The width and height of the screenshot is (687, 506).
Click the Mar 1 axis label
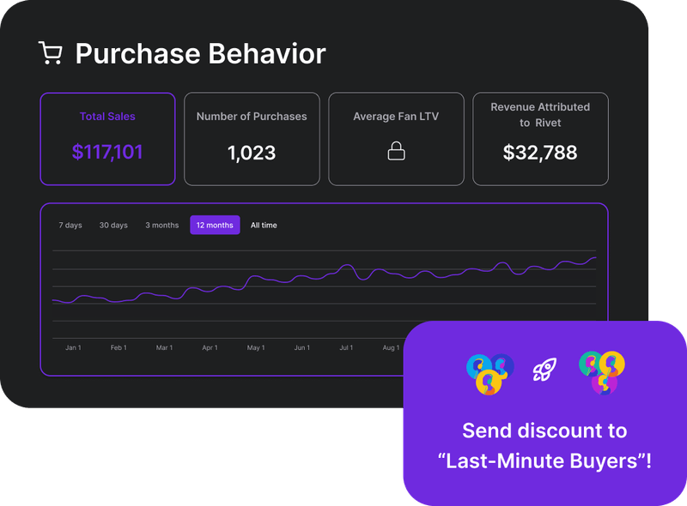pos(164,347)
